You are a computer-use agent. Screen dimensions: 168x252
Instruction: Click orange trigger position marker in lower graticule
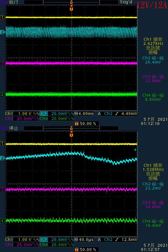tap(71, 134)
